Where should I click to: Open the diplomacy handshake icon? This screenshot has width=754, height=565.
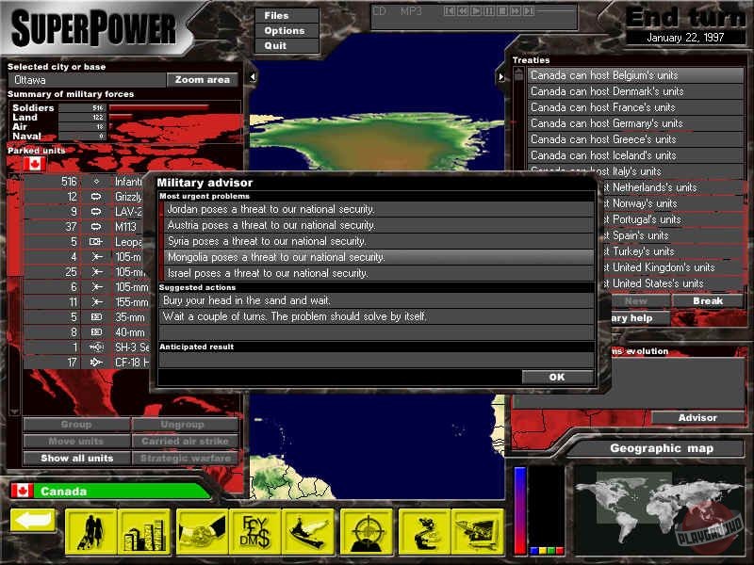[x=203, y=531]
